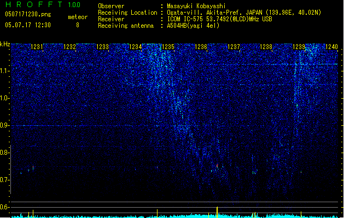Click the 'meteor' count label

point(78,17)
